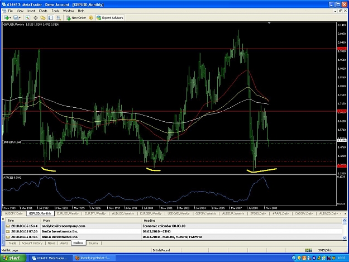Expand the Profiles dropdown arrow

[x=20, y=18]
